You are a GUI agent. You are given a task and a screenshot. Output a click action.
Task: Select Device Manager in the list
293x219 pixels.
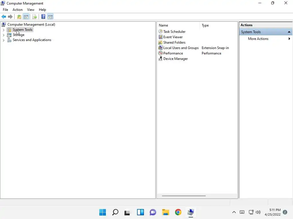tap(175, 58)
